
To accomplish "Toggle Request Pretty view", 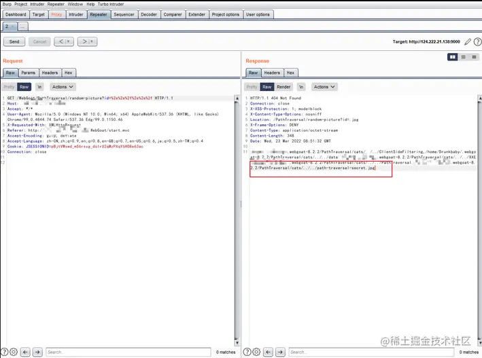I will 9,87.
